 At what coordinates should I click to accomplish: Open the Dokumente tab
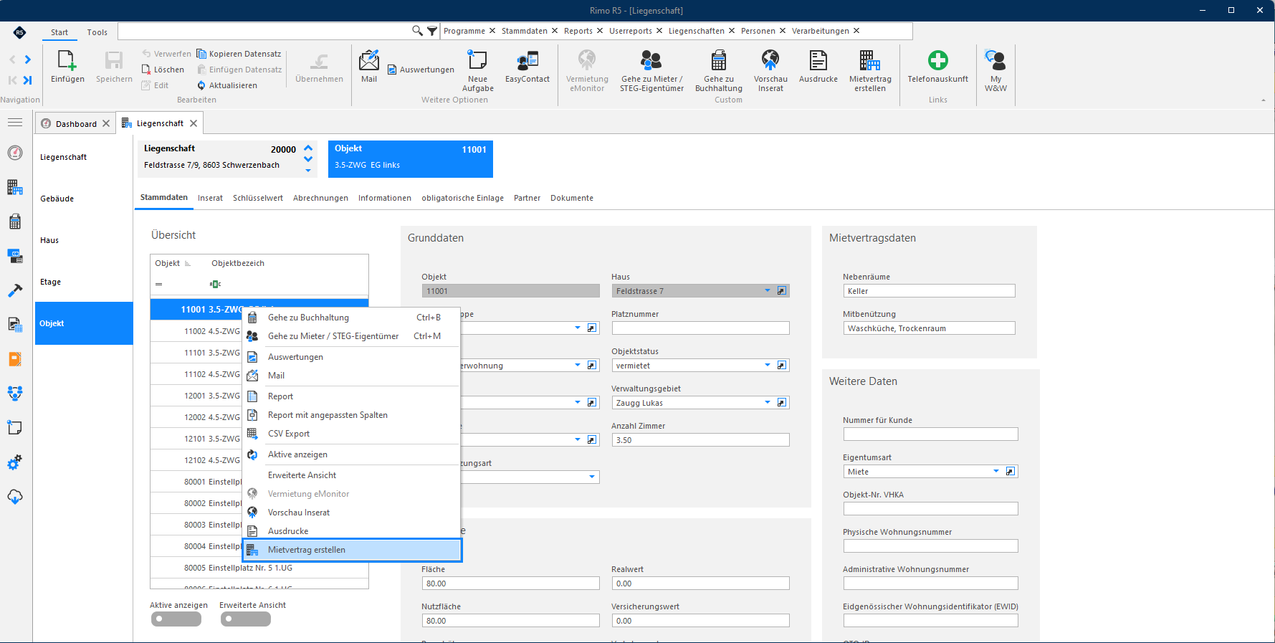pos(572,198)
